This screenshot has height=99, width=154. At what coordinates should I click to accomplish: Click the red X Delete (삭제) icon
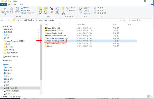(x=52, y=9)
